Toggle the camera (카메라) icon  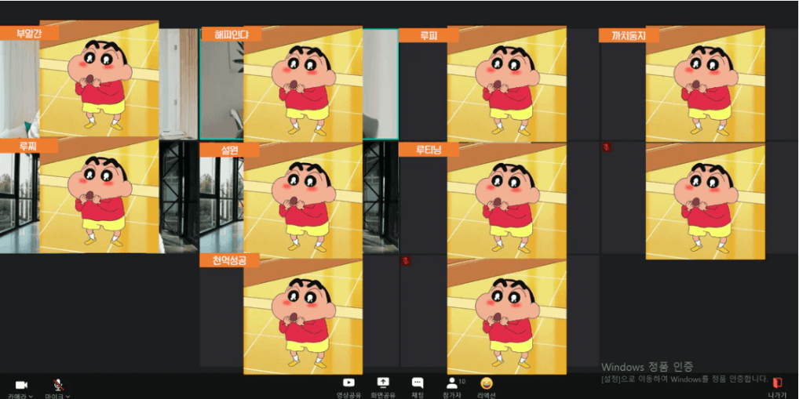click(21, 385)
